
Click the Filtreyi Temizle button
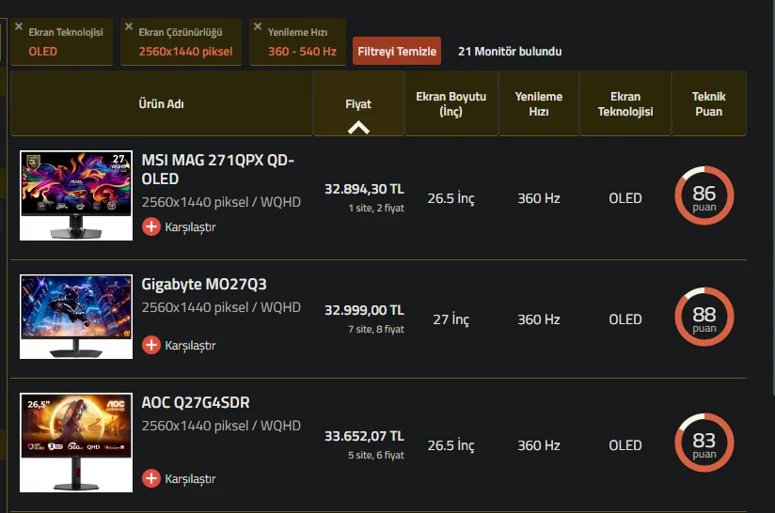coord(397,52)
